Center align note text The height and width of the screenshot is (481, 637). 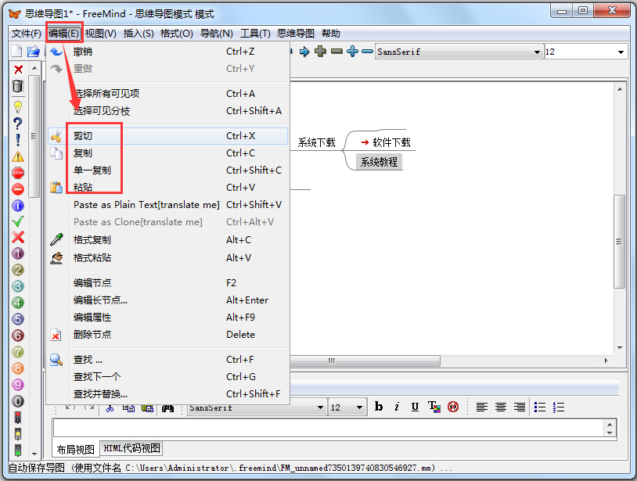point(501,407)
